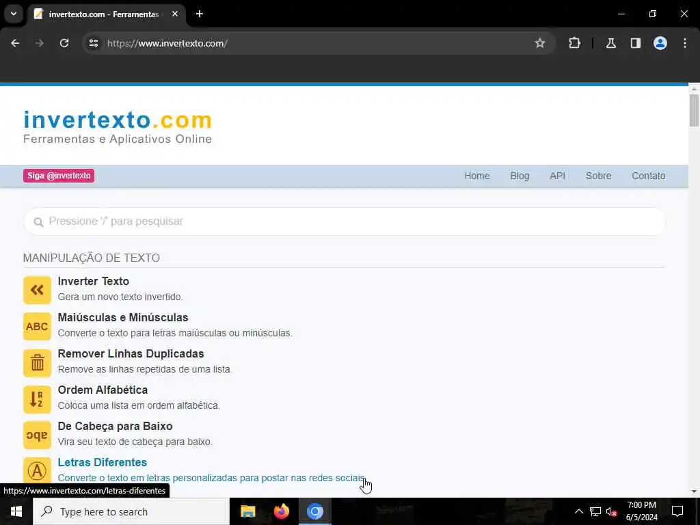Viewport: 700px width, 525px height.
Task: Click the magnifier icon in search box
Action: 38,222
